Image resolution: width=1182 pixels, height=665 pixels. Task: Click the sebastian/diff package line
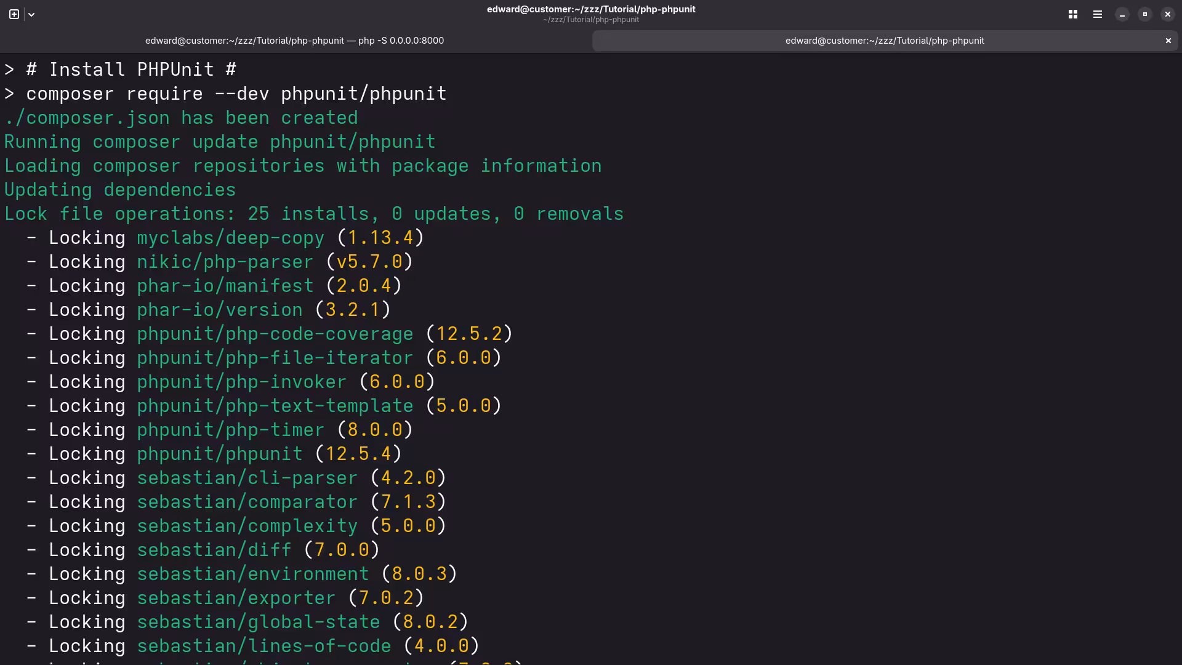pos(214,549)
